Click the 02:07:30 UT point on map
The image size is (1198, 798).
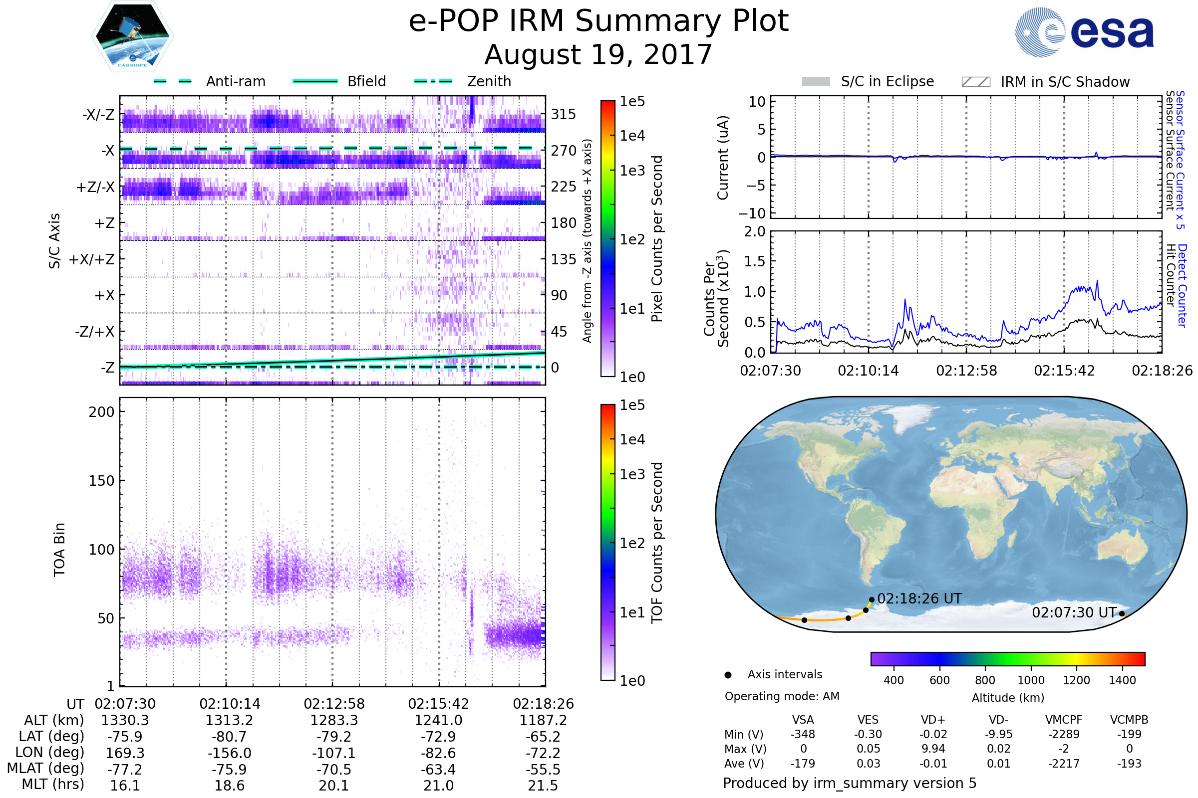coord(1122,614)
